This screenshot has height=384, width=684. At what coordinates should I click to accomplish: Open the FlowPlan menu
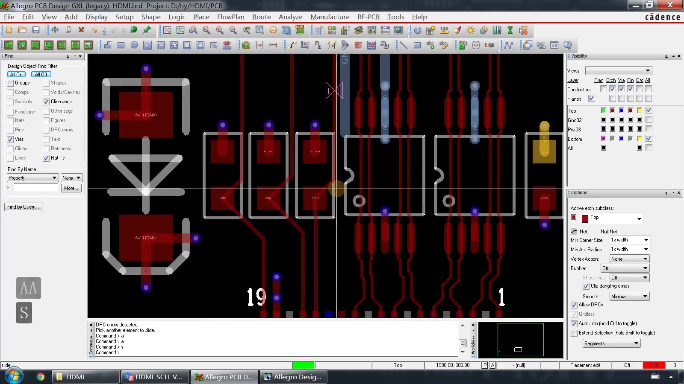tap(231, 17)
